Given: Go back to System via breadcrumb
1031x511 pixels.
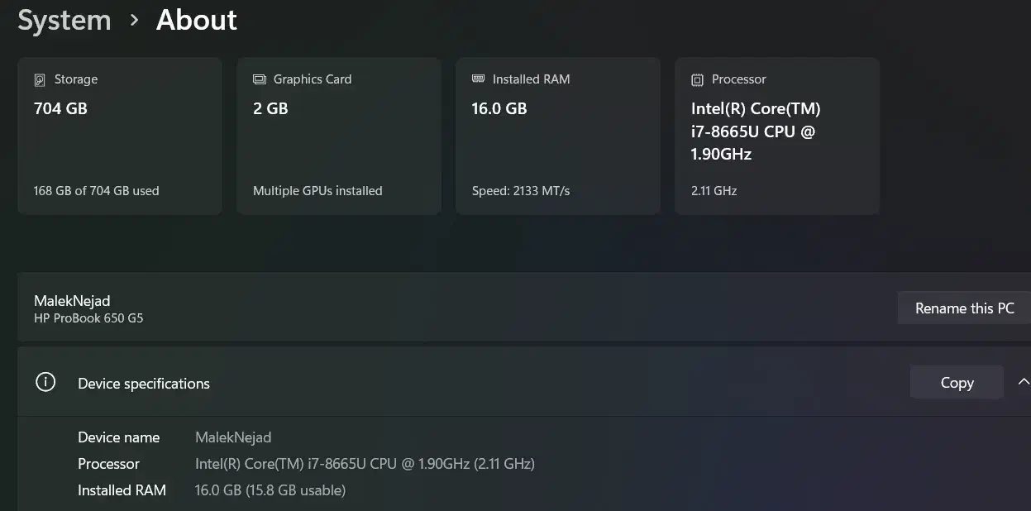Looking at the screenshot, I should (x=64, y=21).
